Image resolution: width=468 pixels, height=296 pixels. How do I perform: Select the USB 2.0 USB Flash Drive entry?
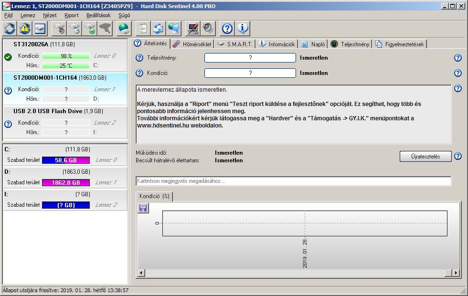click(65, 122)
